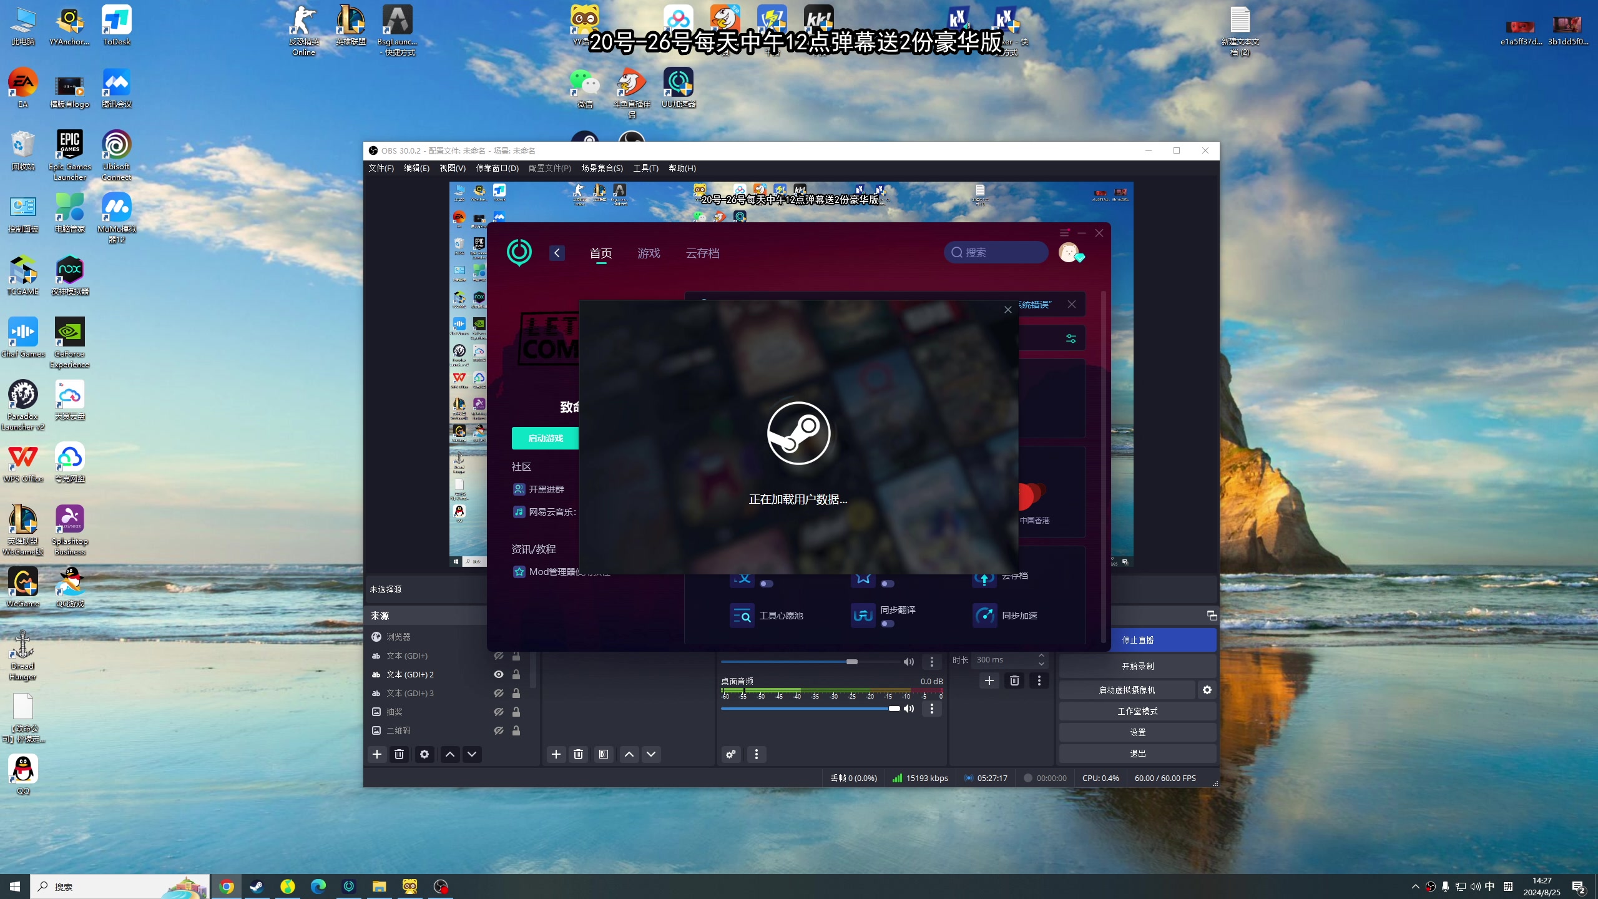Open File Explorer from the taskbar
Image resolution: width=1598 pixels, height=899 pixels.
coord(379,887)
